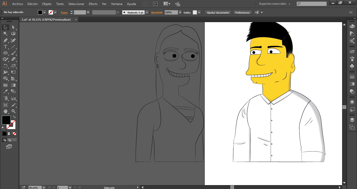357x189 pixels.
Task: Pick the Magic Wand tool
Action: click(5, 34)
